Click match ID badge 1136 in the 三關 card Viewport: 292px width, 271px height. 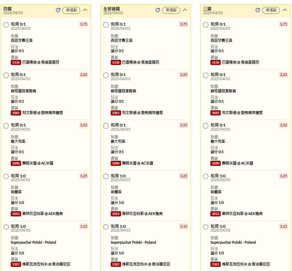(216, 62)
